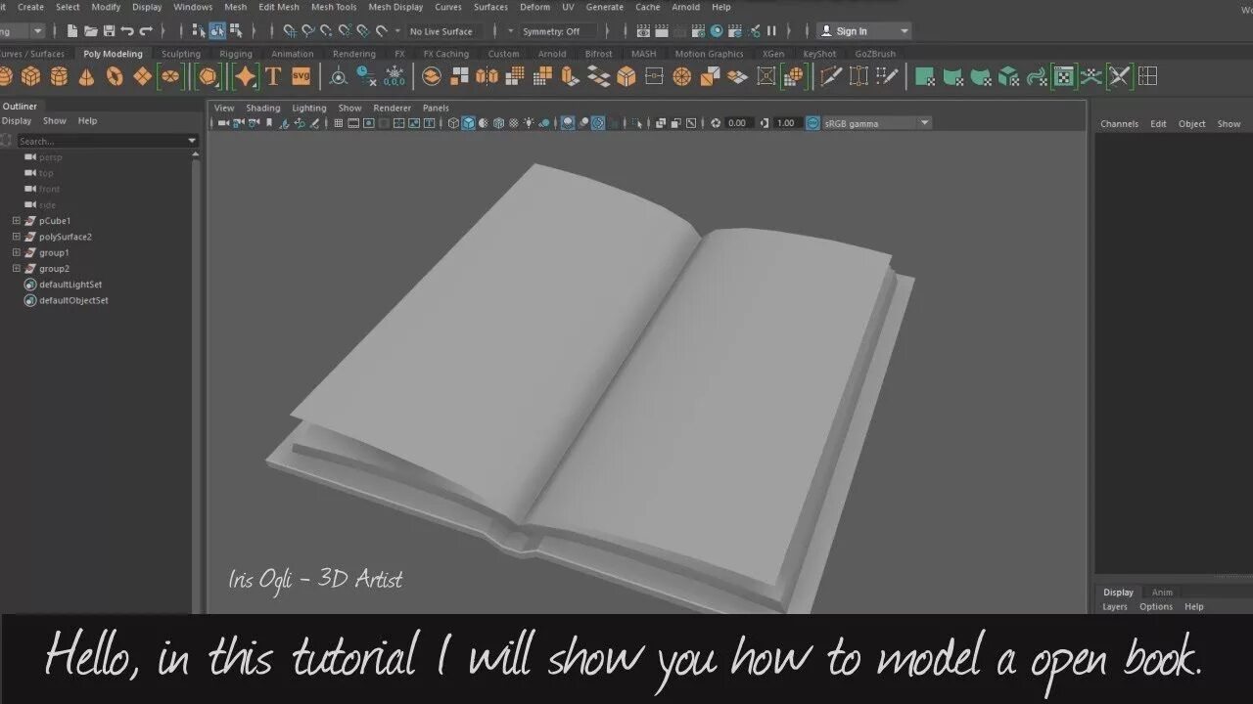Create a polygon cylinder from the shelf

(60, 76)
